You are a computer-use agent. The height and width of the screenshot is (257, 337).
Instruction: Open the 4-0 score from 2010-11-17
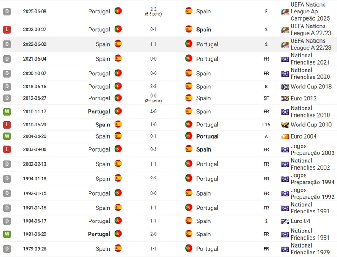tap(153, 112)
